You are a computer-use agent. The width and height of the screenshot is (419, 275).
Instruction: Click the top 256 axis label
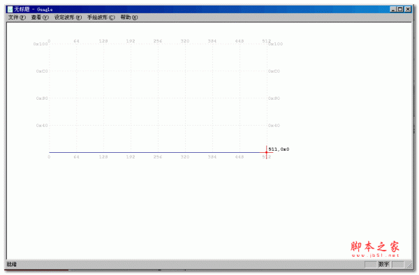[158, 41]
